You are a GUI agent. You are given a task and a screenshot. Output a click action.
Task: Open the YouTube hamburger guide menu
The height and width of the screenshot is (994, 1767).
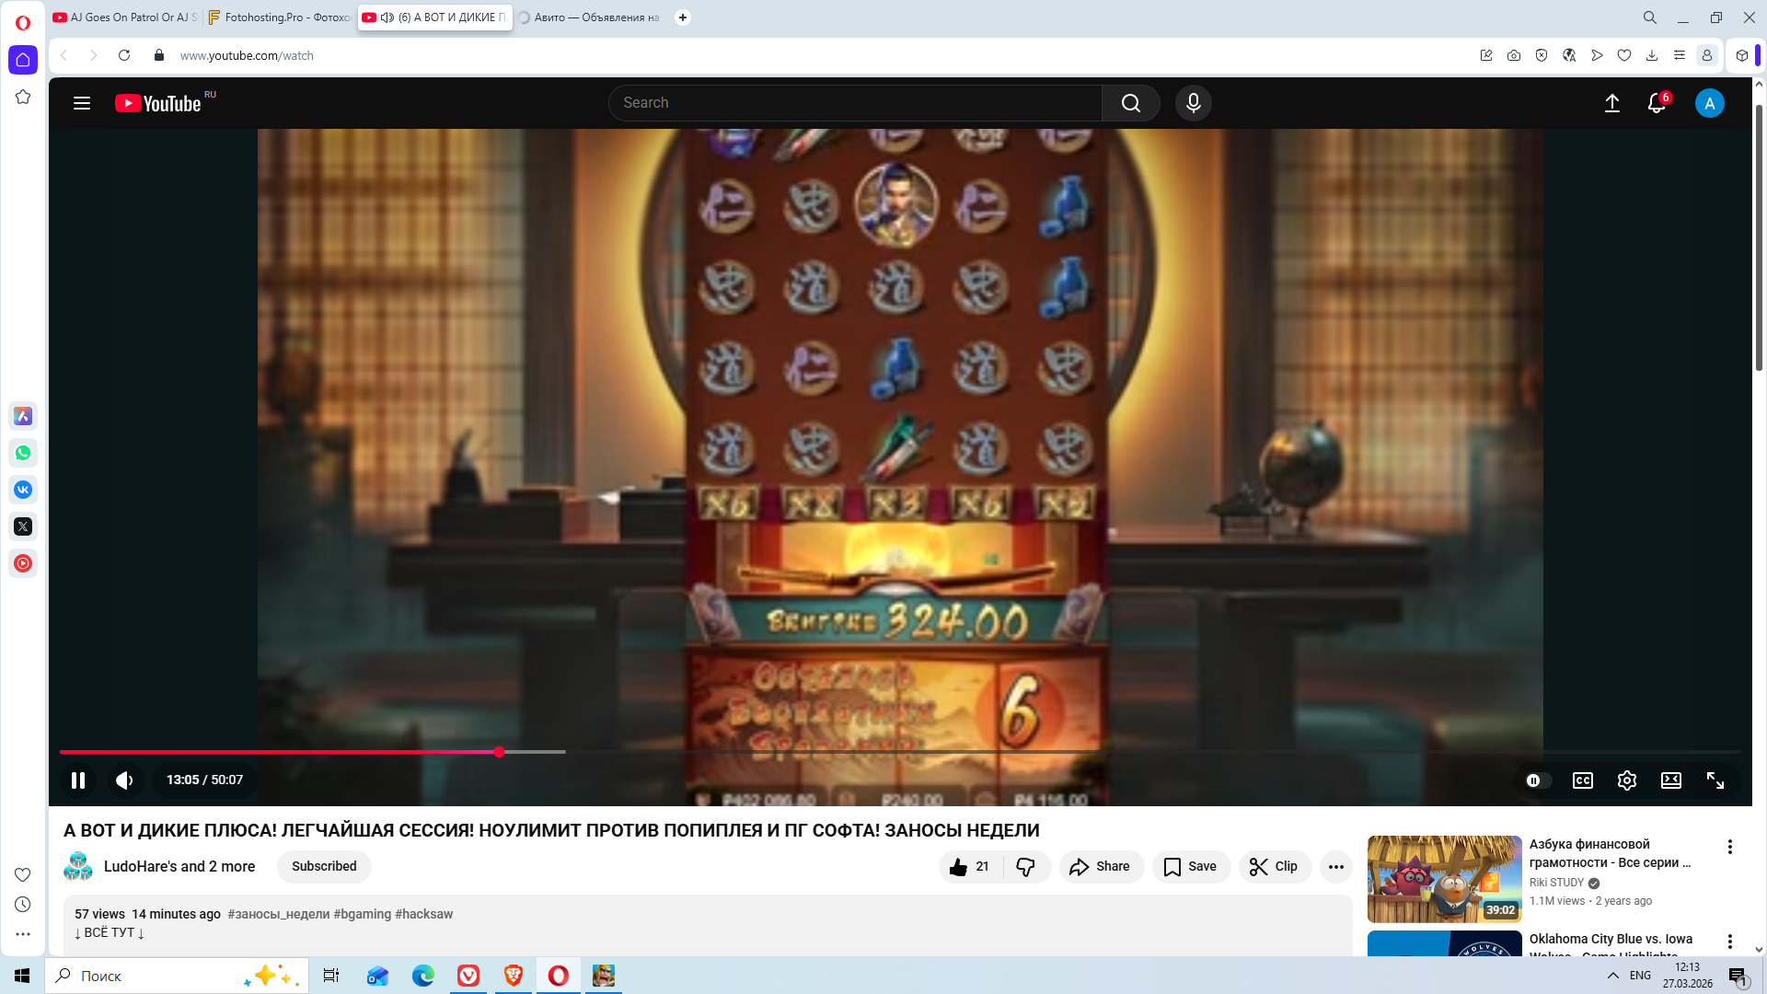pos(82,103)
